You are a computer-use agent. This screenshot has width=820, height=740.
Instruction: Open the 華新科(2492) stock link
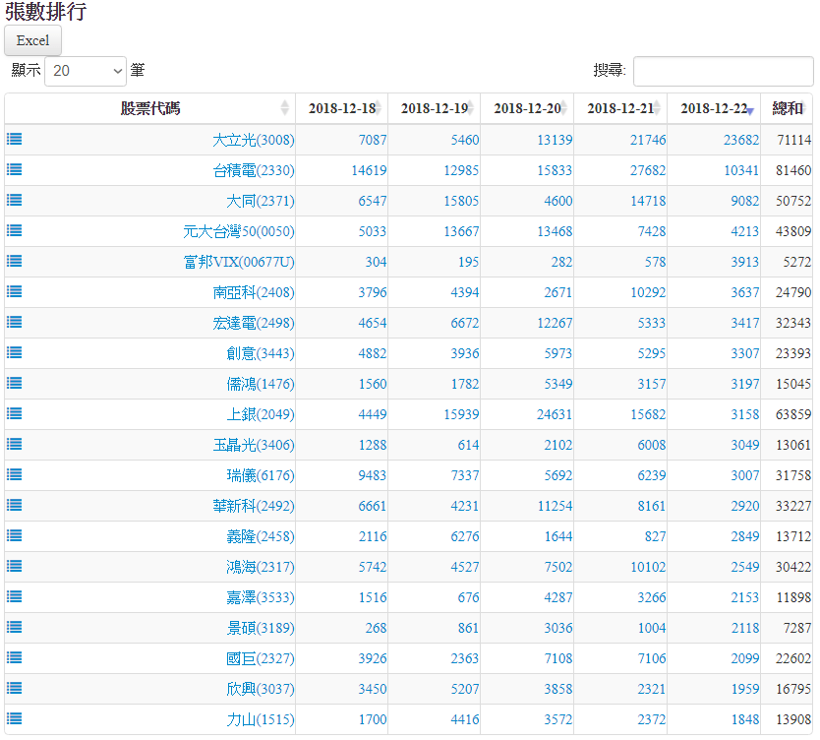[x=254, y=507]
